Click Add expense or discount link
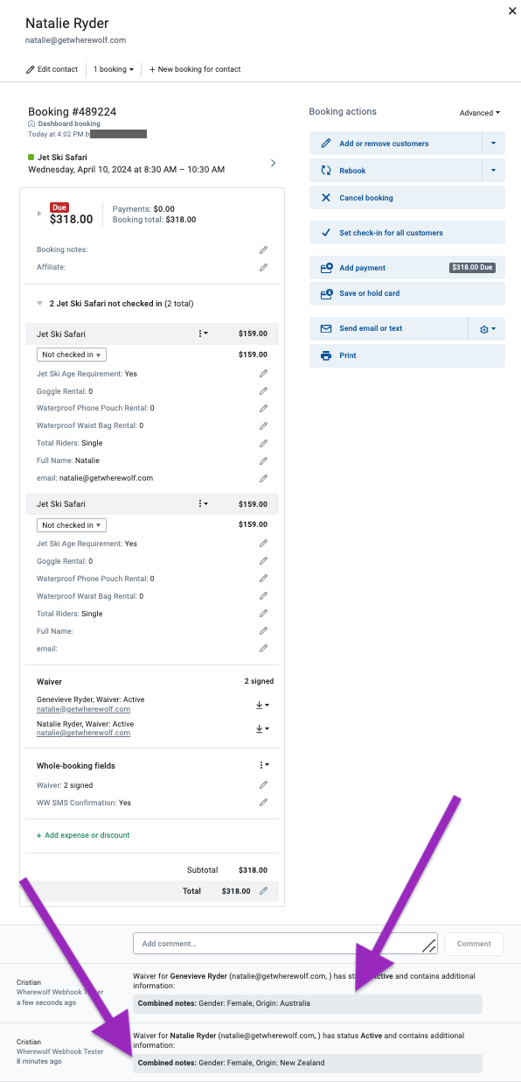The height and width of the screenshot is (1082, 521). tap(83, 835)
